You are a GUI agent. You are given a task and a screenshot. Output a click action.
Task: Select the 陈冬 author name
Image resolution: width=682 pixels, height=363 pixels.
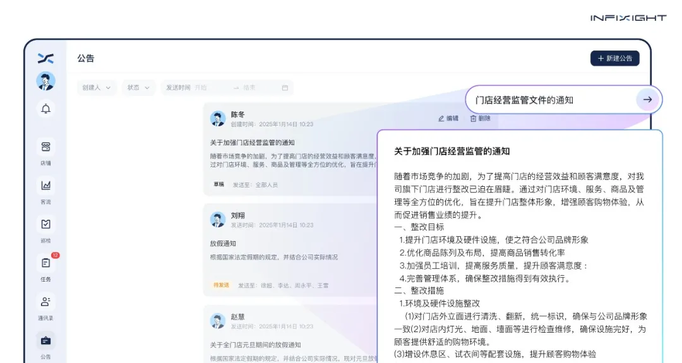tap(238, 114)
